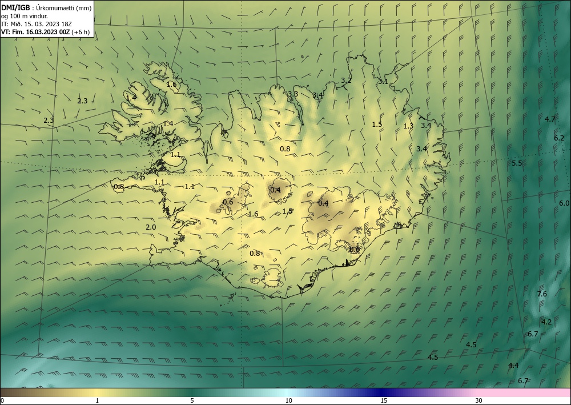Click the 4.4 value near the bottom right

(x=513, y=366)
